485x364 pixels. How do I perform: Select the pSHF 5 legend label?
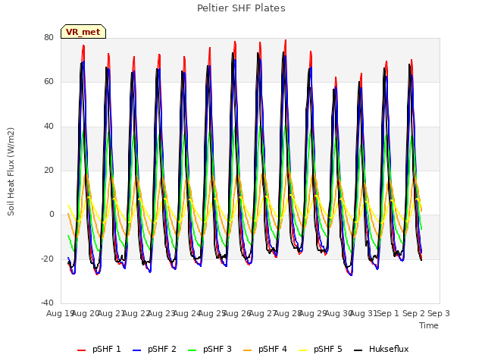coord(328,349)
